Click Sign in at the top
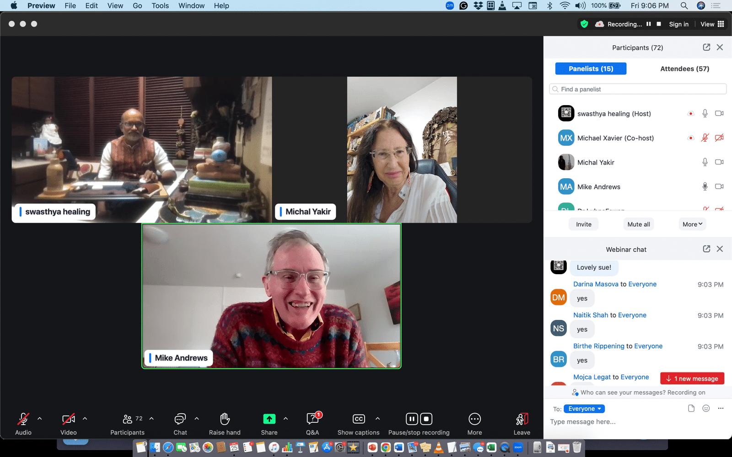This screenshot has height=457, width=732. tap(678, 24)
